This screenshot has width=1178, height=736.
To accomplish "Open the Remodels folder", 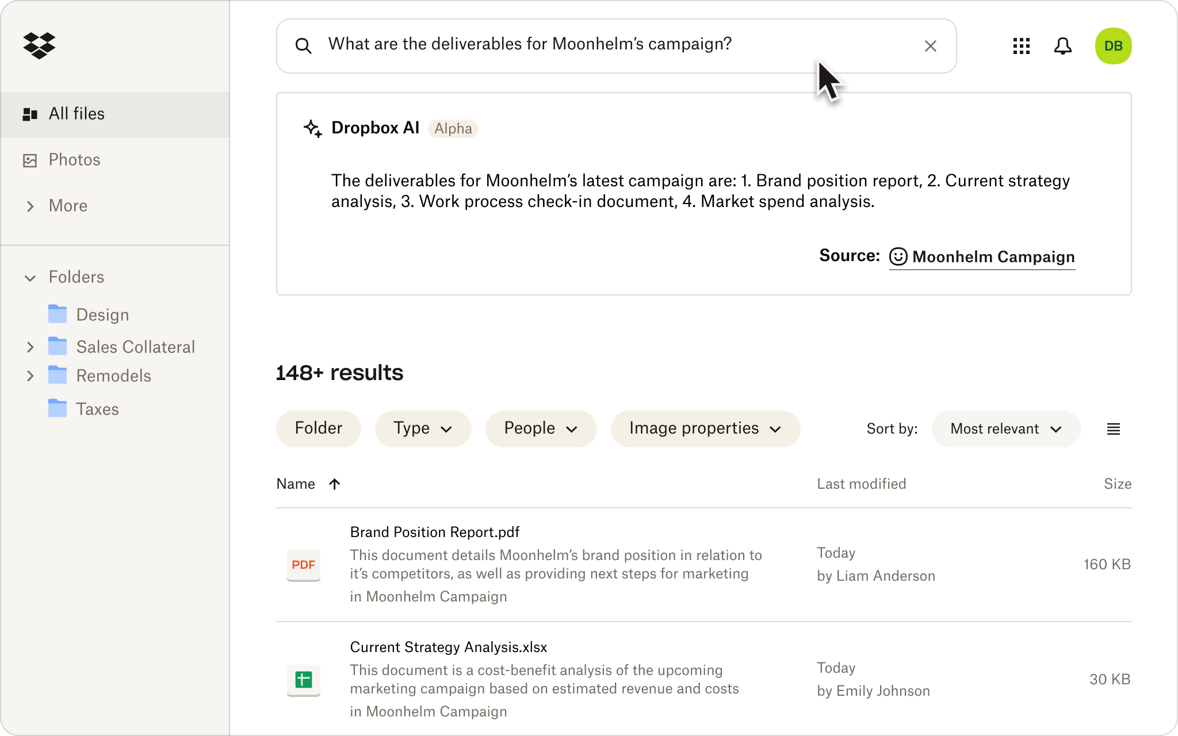I will 114,375.
